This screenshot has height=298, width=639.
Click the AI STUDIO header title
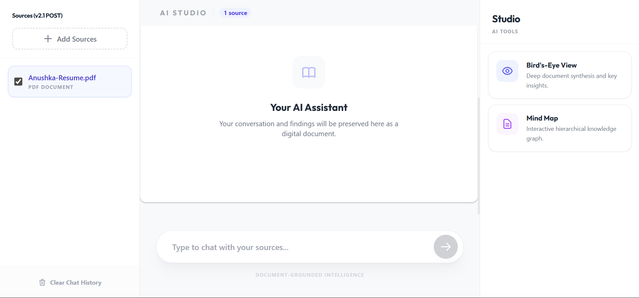(x=183, y=13)
